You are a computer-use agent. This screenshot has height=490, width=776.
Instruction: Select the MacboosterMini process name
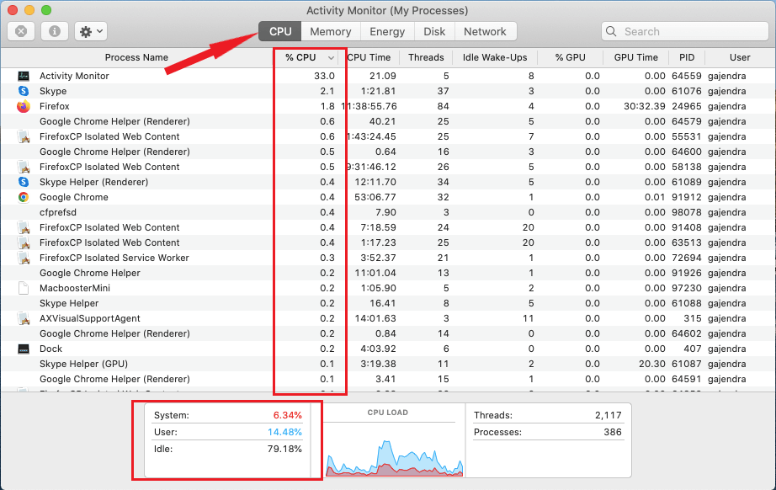pyautogui.click(x=75, y=288)
